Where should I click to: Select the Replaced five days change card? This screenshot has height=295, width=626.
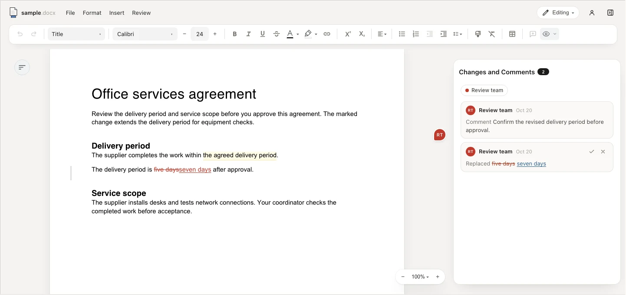(537, 157)
